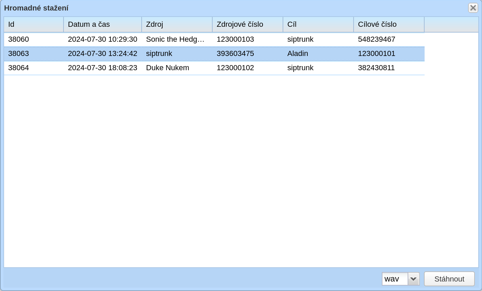Click the siptrunk source in row 38063
Image resolution: width=482 pixels, height=291 pixels.
tap(159, 54)
